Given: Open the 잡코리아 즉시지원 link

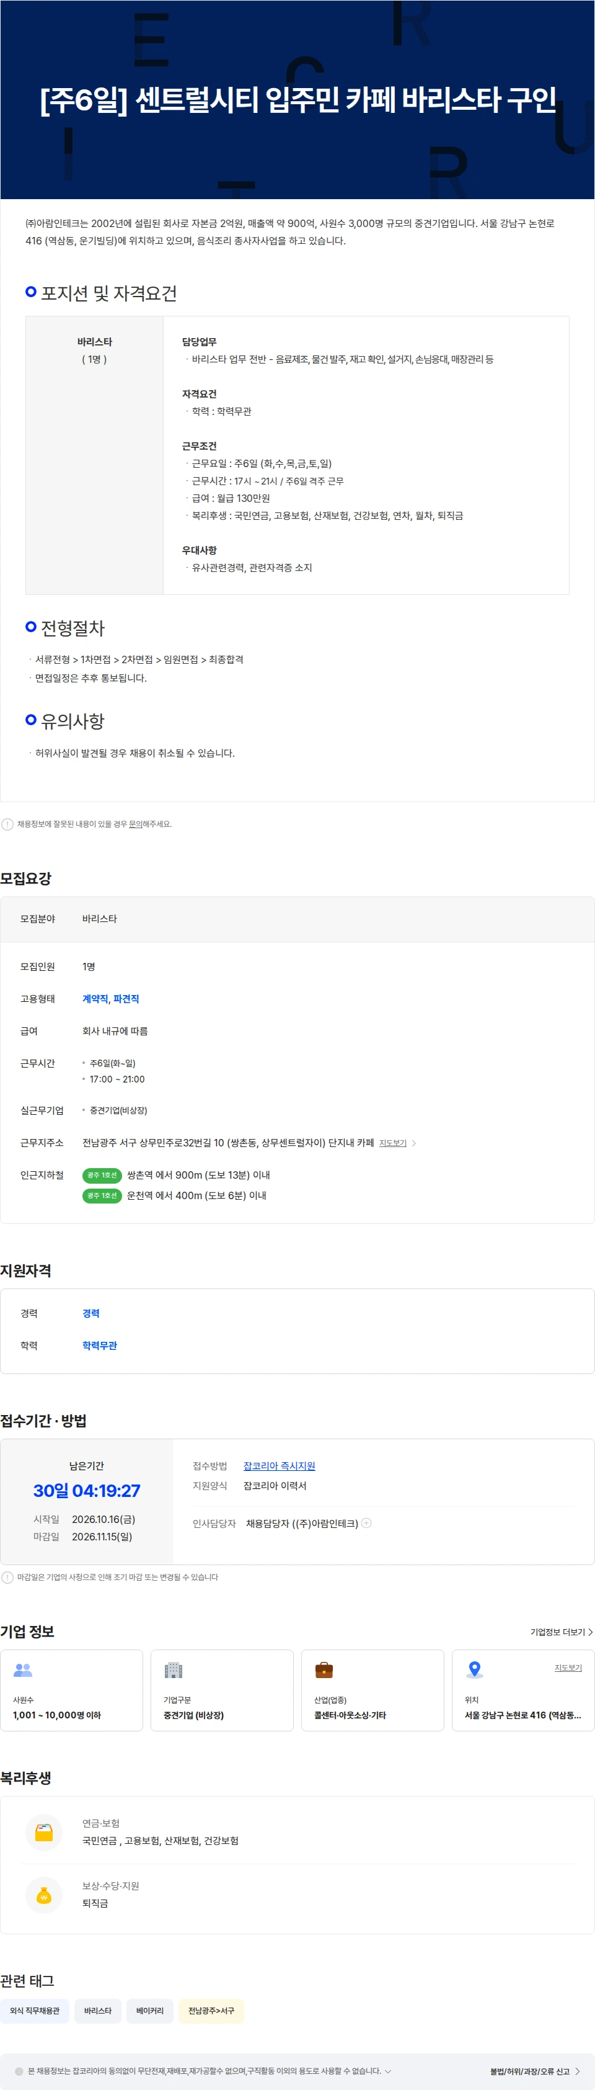Looking at the screenshot, I should (x=279, y=1465).
